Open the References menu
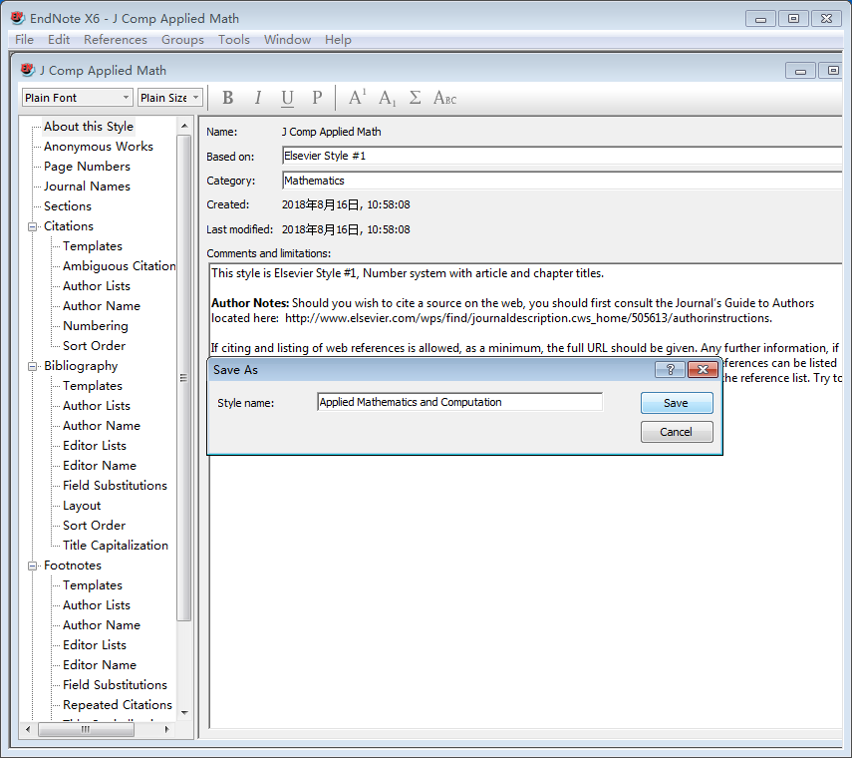Viewport: 852px width, 758px height. click(115, 40)
